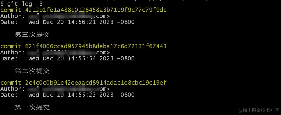Click the commit message 第二次提交
Viewport: 281px width, 115px height.
[32, 71]
